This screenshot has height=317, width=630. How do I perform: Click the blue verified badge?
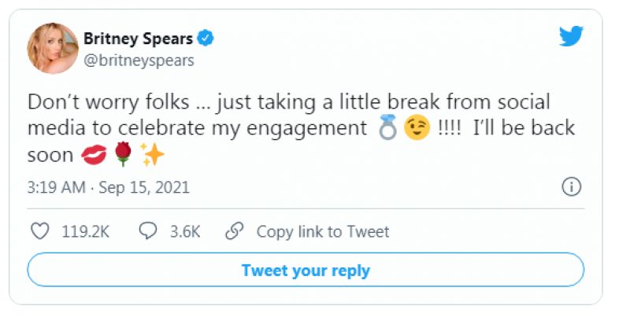[x=206, y=37]
